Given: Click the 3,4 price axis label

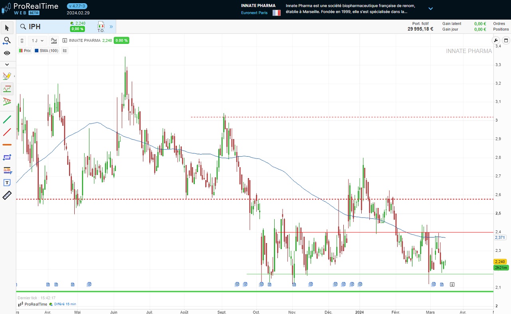Looking at the screenshot, I should (x=498, y=46).
